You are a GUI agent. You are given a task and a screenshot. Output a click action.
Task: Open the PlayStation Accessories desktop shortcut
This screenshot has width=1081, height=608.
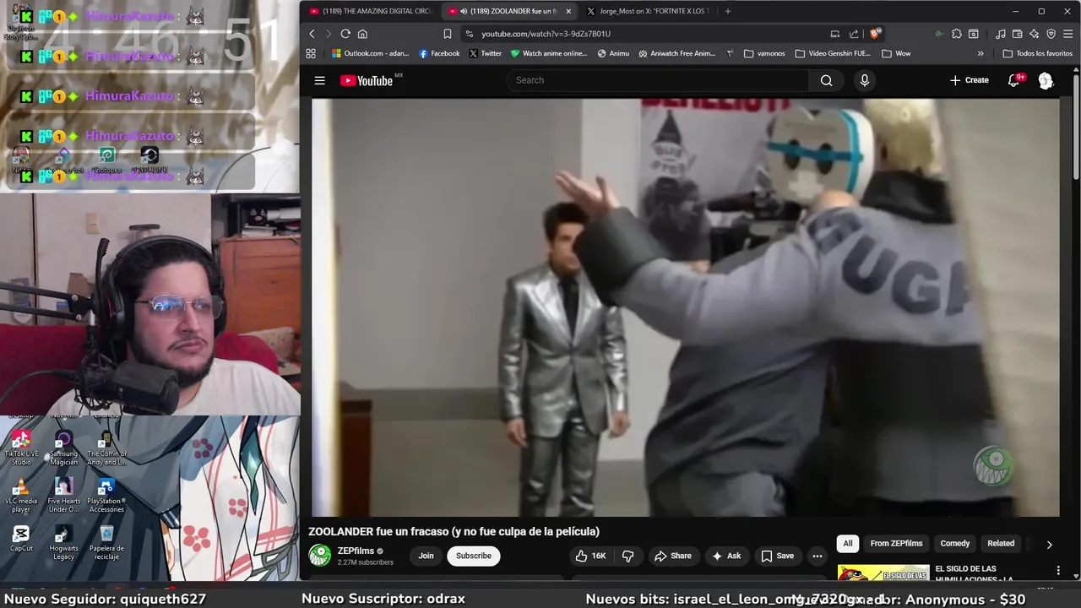click(x=106, y=495)
